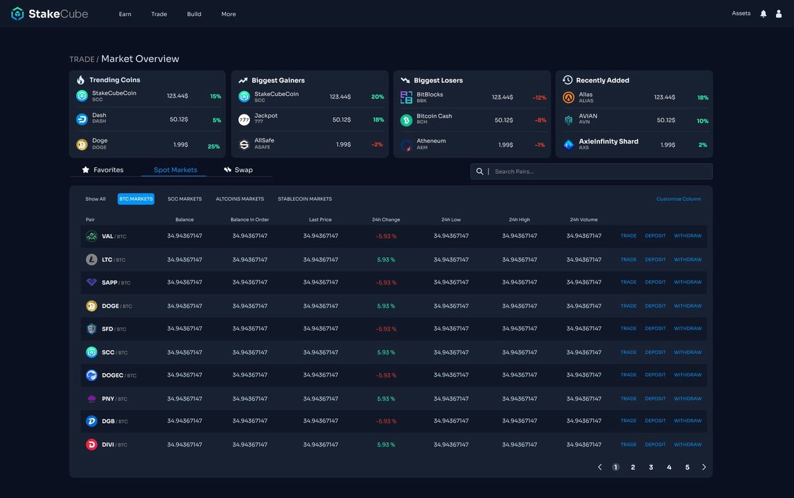The image size is (794, 498).
Task: Sort by the 24h Volume column header
Action: tap(584, 220)
